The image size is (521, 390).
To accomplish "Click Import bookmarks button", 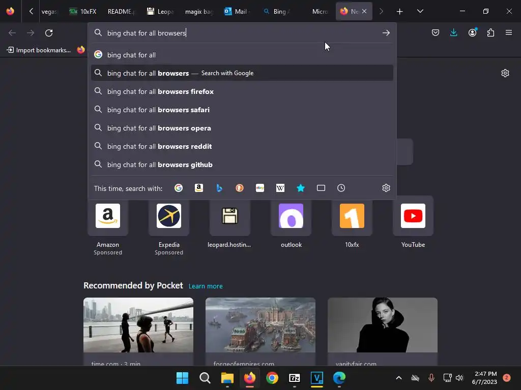I will coord(39,50).
